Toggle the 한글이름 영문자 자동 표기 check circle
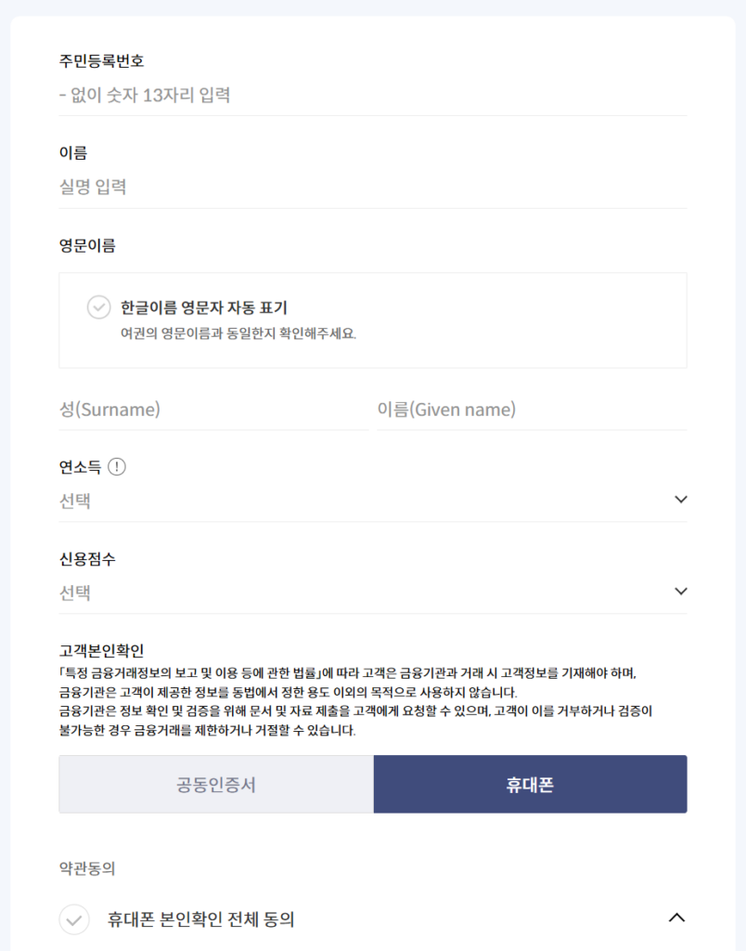 pos(98,307)
